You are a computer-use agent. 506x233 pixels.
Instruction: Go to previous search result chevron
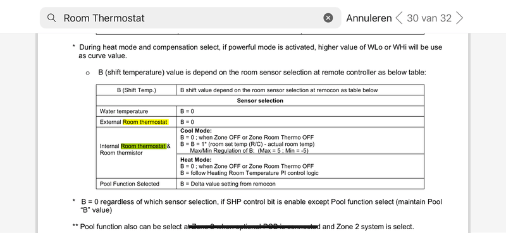(x=399, y=18)
